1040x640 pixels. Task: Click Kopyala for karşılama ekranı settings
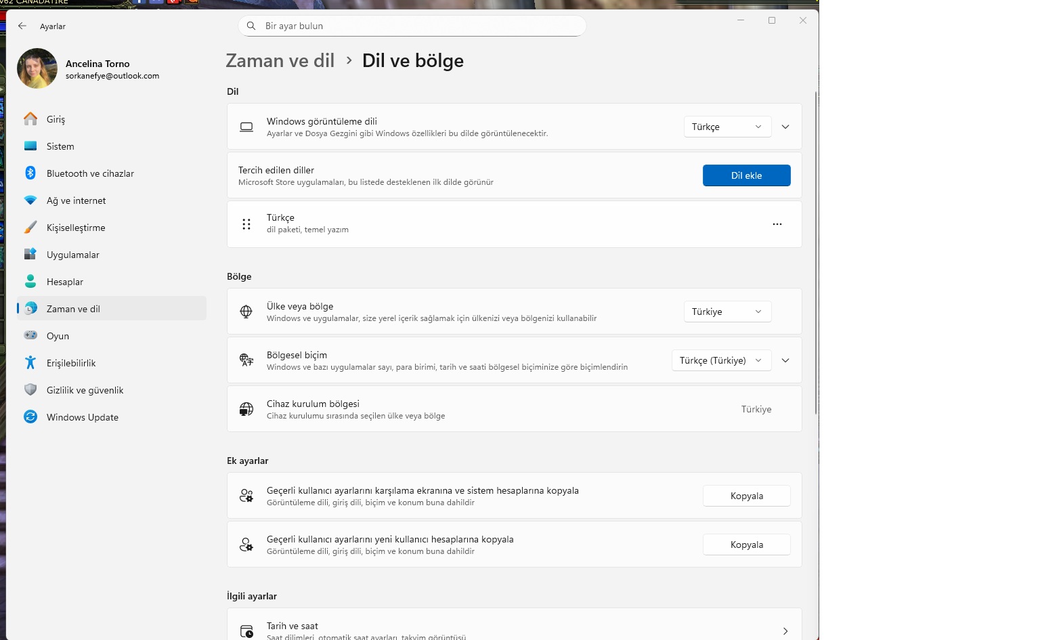coord(746,496)
